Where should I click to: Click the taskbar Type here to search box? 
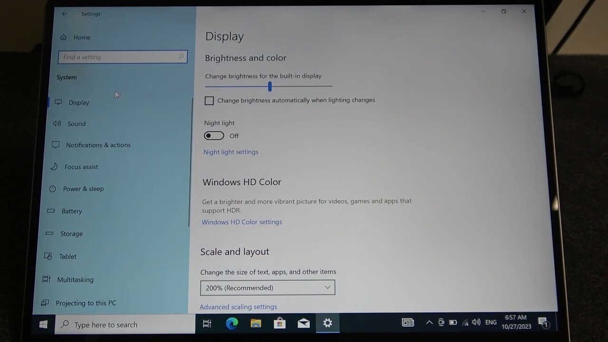coord(125,324)
